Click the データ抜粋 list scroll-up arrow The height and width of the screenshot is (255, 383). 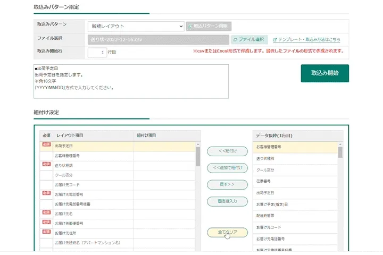(x=340, y=144)
